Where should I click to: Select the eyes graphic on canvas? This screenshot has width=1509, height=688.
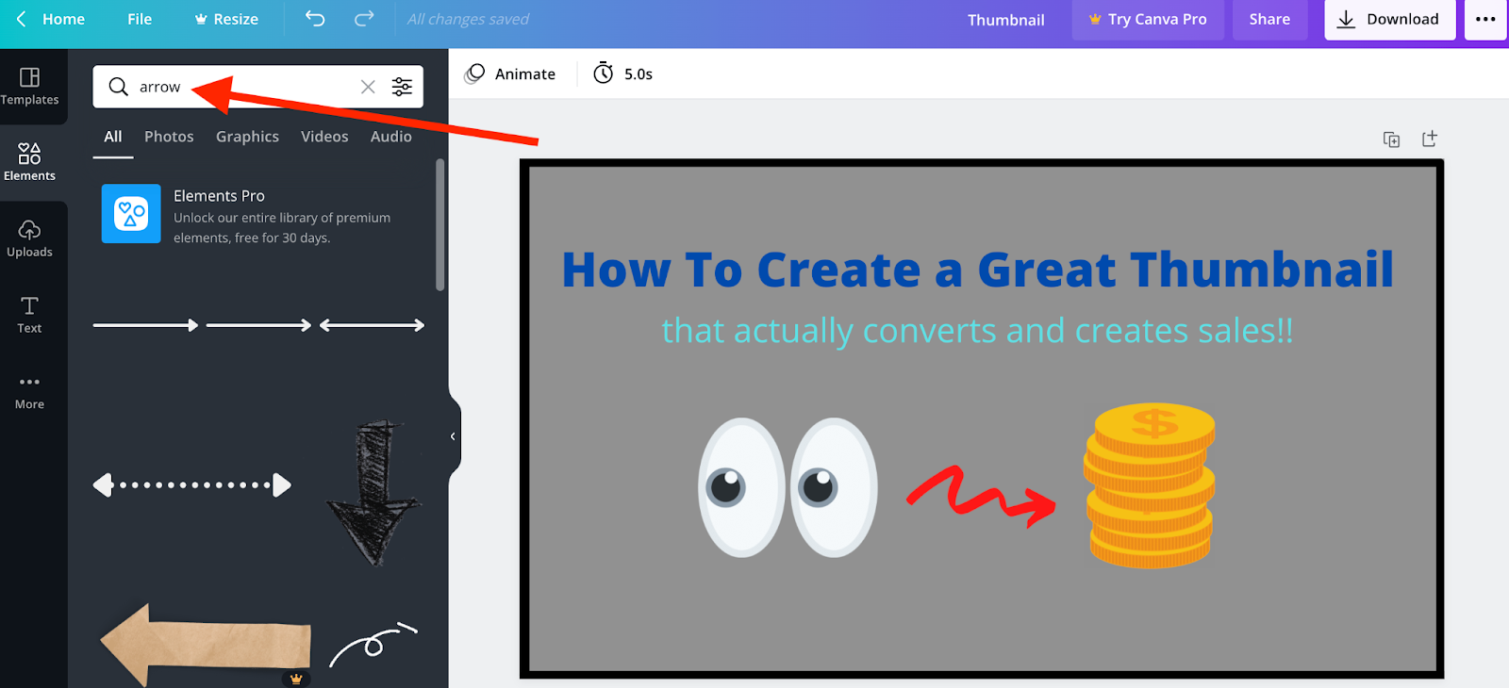[788, 487]
